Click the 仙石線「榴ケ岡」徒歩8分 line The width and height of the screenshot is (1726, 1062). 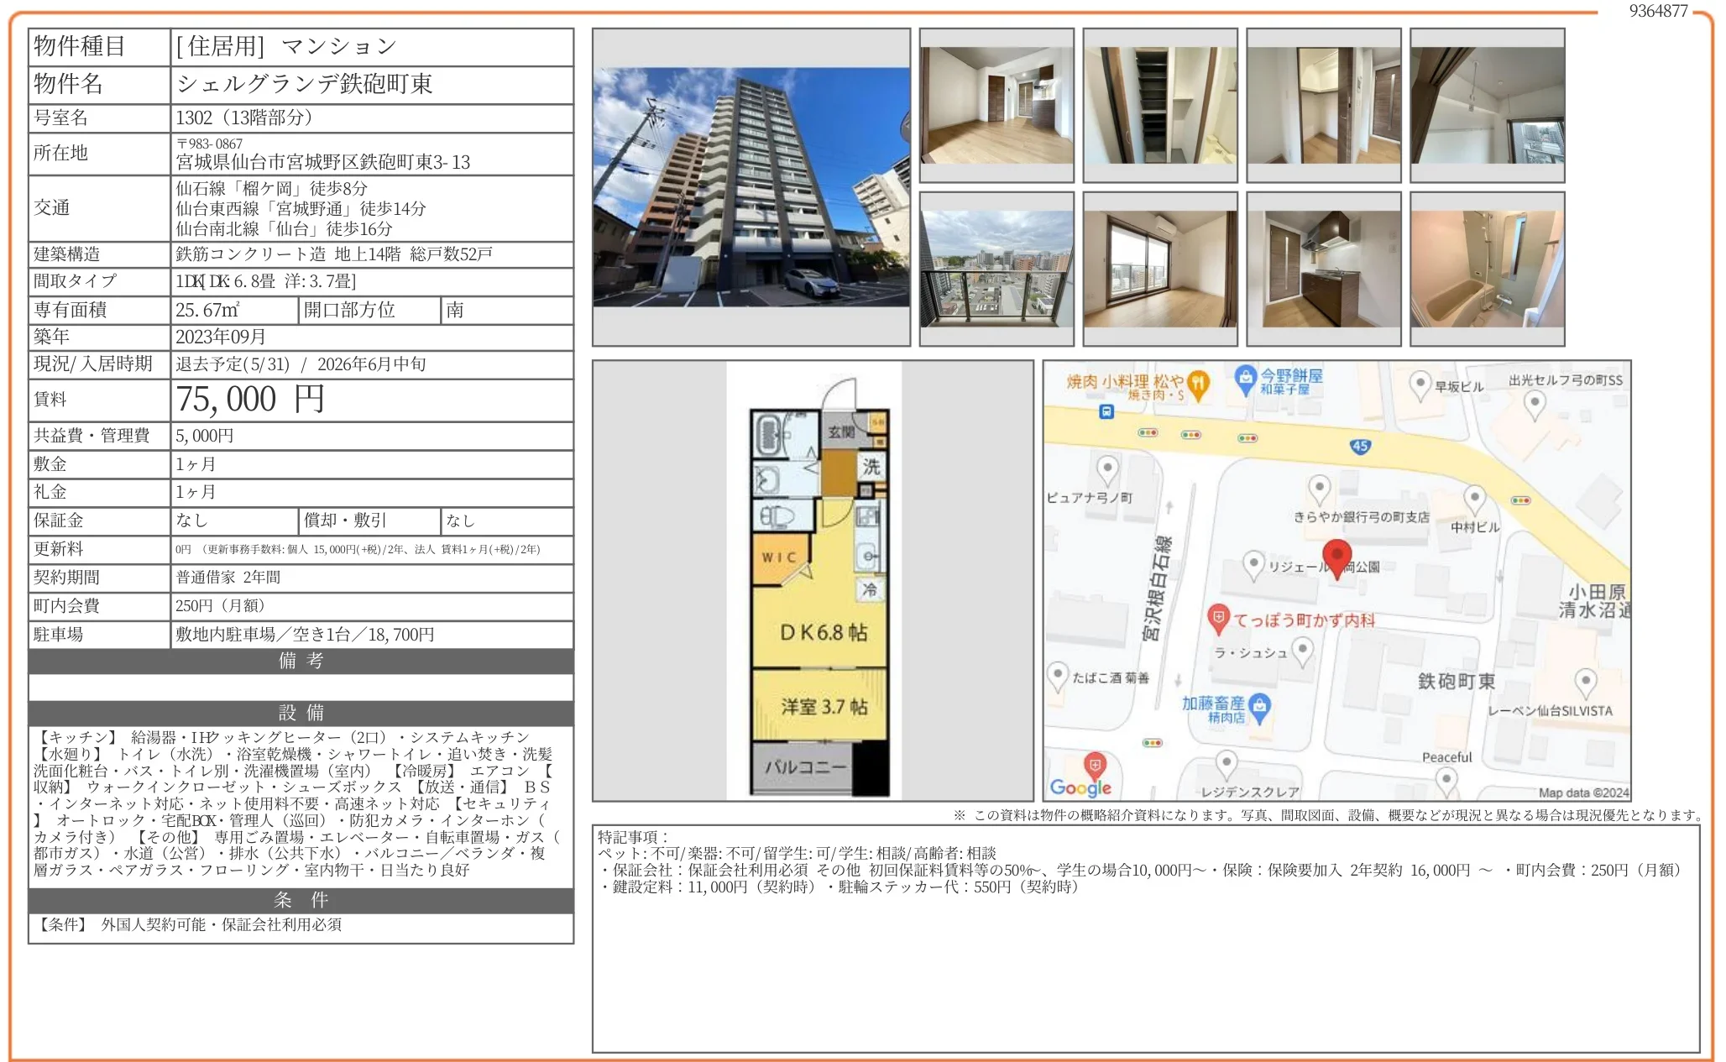[x=271, y=188]
